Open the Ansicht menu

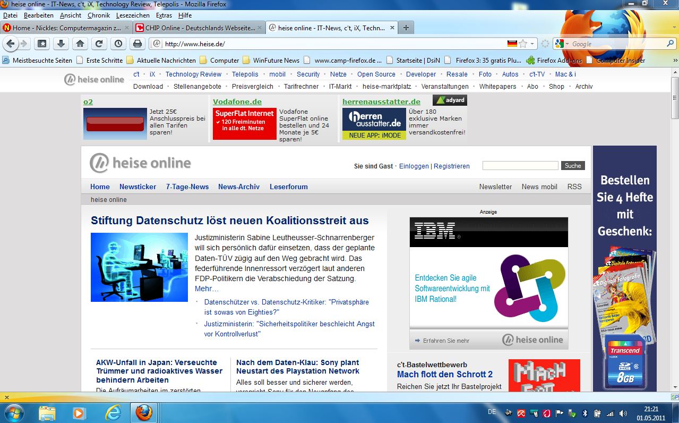pos(71,15)
